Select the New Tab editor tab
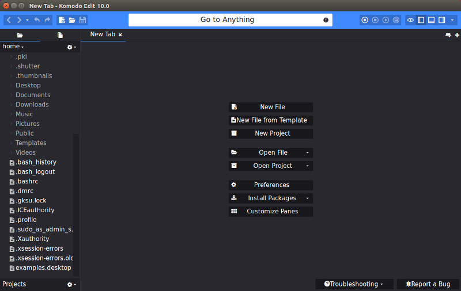This screenshot has height=291, width=461. pos(103,35)
